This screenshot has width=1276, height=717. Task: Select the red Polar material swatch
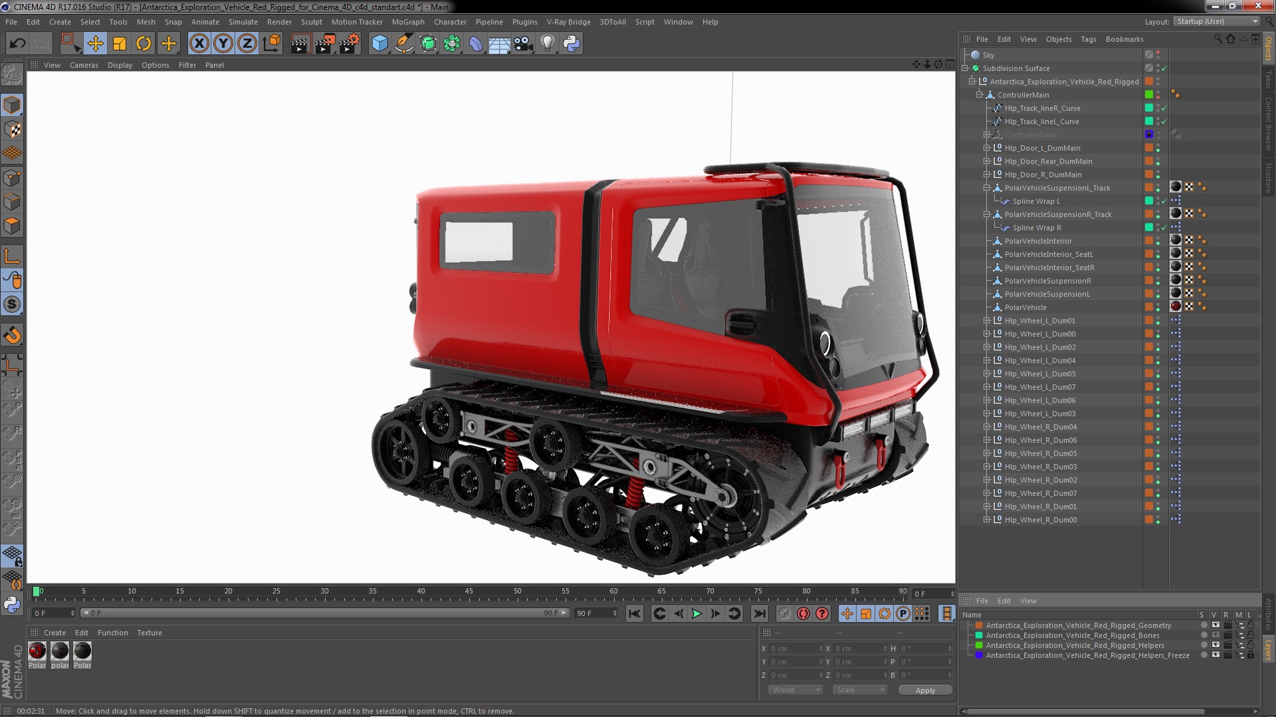37,651
